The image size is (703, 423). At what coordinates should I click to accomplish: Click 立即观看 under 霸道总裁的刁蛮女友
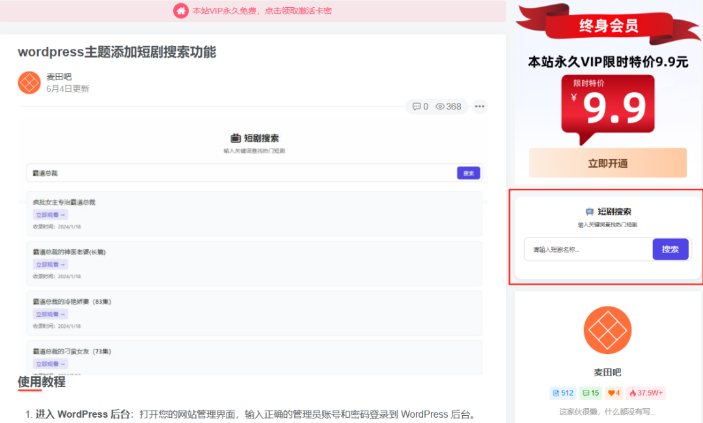50,364
